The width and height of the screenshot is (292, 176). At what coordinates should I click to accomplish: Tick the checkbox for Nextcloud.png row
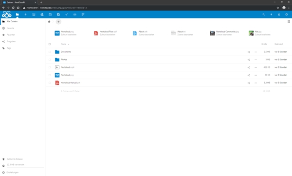pyautogui.click(x=50, y=75)
